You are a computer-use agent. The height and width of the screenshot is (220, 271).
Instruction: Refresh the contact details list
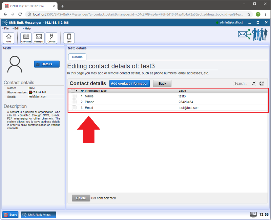262,84
